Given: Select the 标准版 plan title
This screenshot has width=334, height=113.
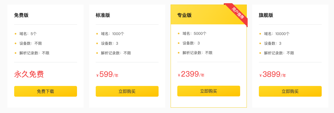Looking at the screenshot, I should 103,15.
